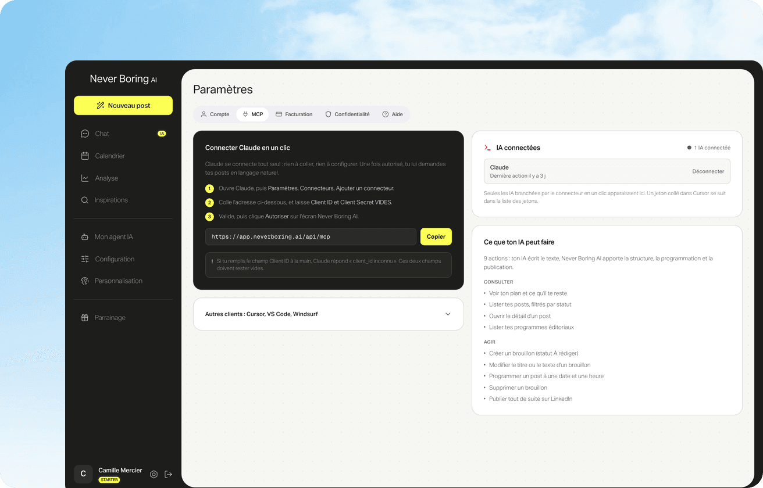763x488 pixels.
Task: Click the Mon agent IA robot icon
Action: [x=85, y=237]
